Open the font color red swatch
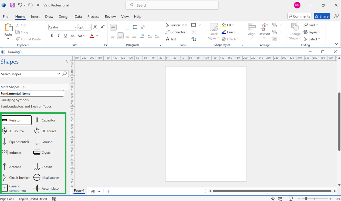Image resolution: width=341 pixels, height=201 pixels. pyautogui.click(x=92, y=36)
